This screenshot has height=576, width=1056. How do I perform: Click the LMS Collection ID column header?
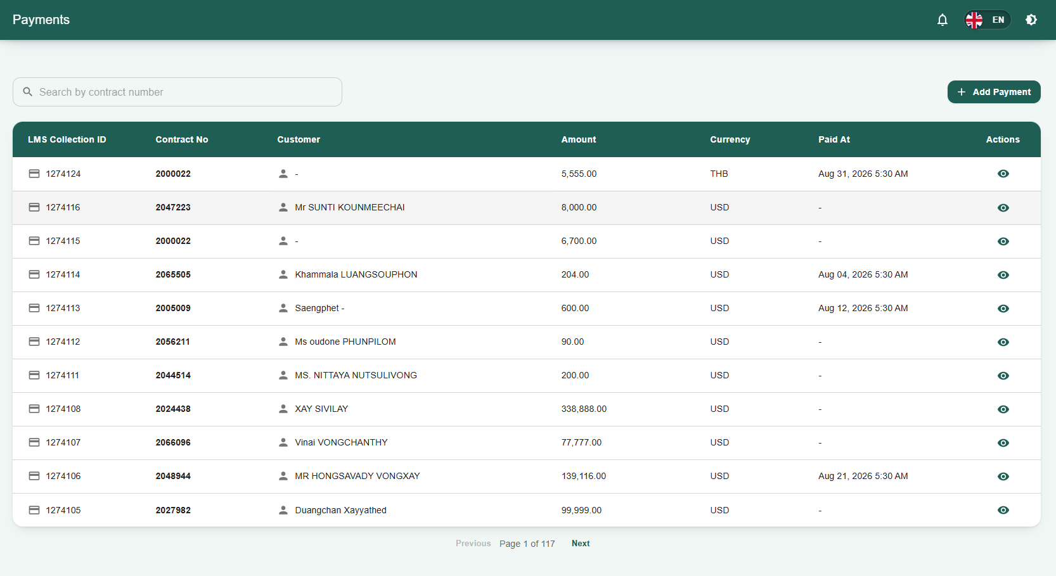[67, 139]
